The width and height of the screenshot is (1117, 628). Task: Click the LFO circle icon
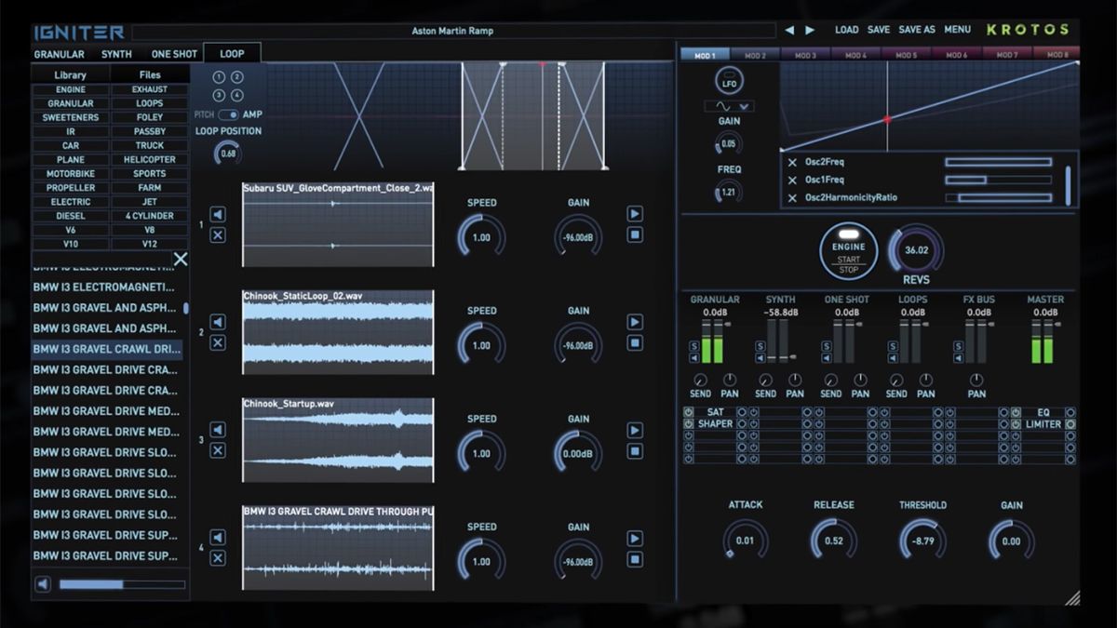point(729,82)
